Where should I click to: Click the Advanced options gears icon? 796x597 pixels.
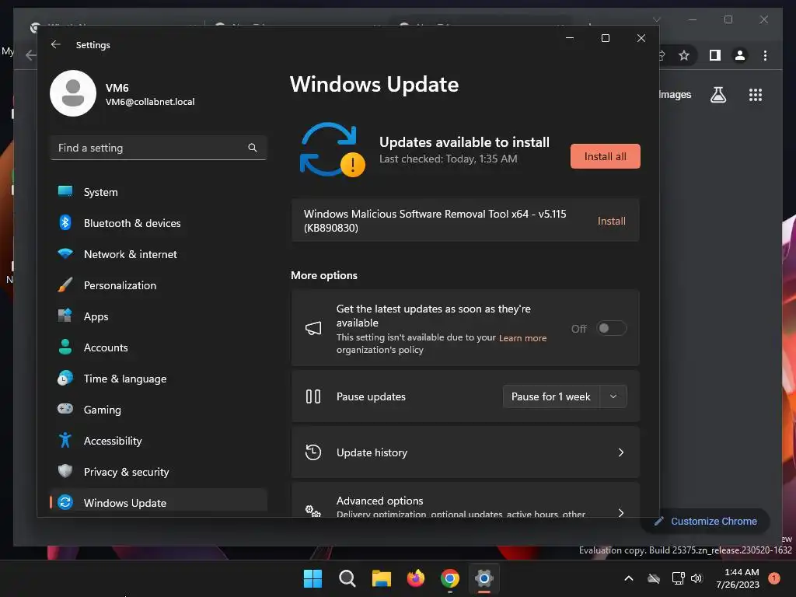pyautogui.click(x=313, y=511)
